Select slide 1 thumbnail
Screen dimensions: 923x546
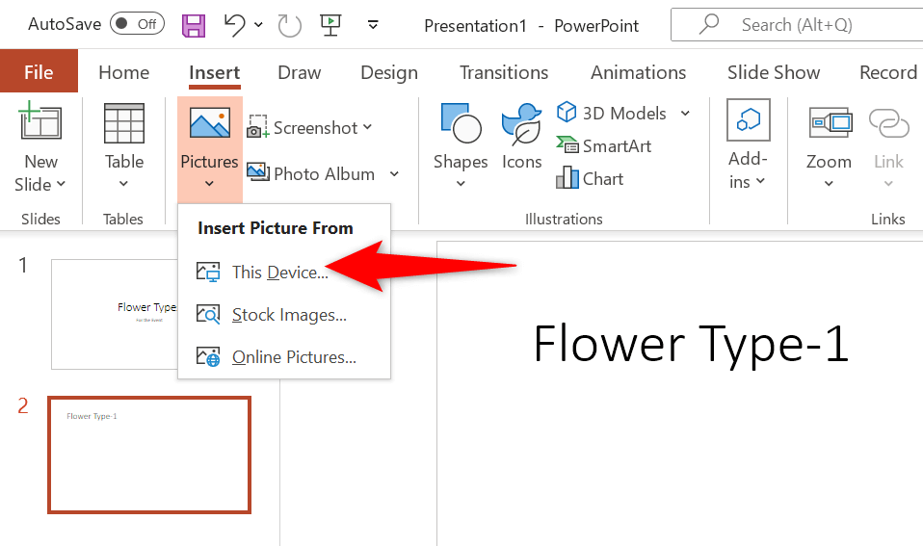pos(114,313)
